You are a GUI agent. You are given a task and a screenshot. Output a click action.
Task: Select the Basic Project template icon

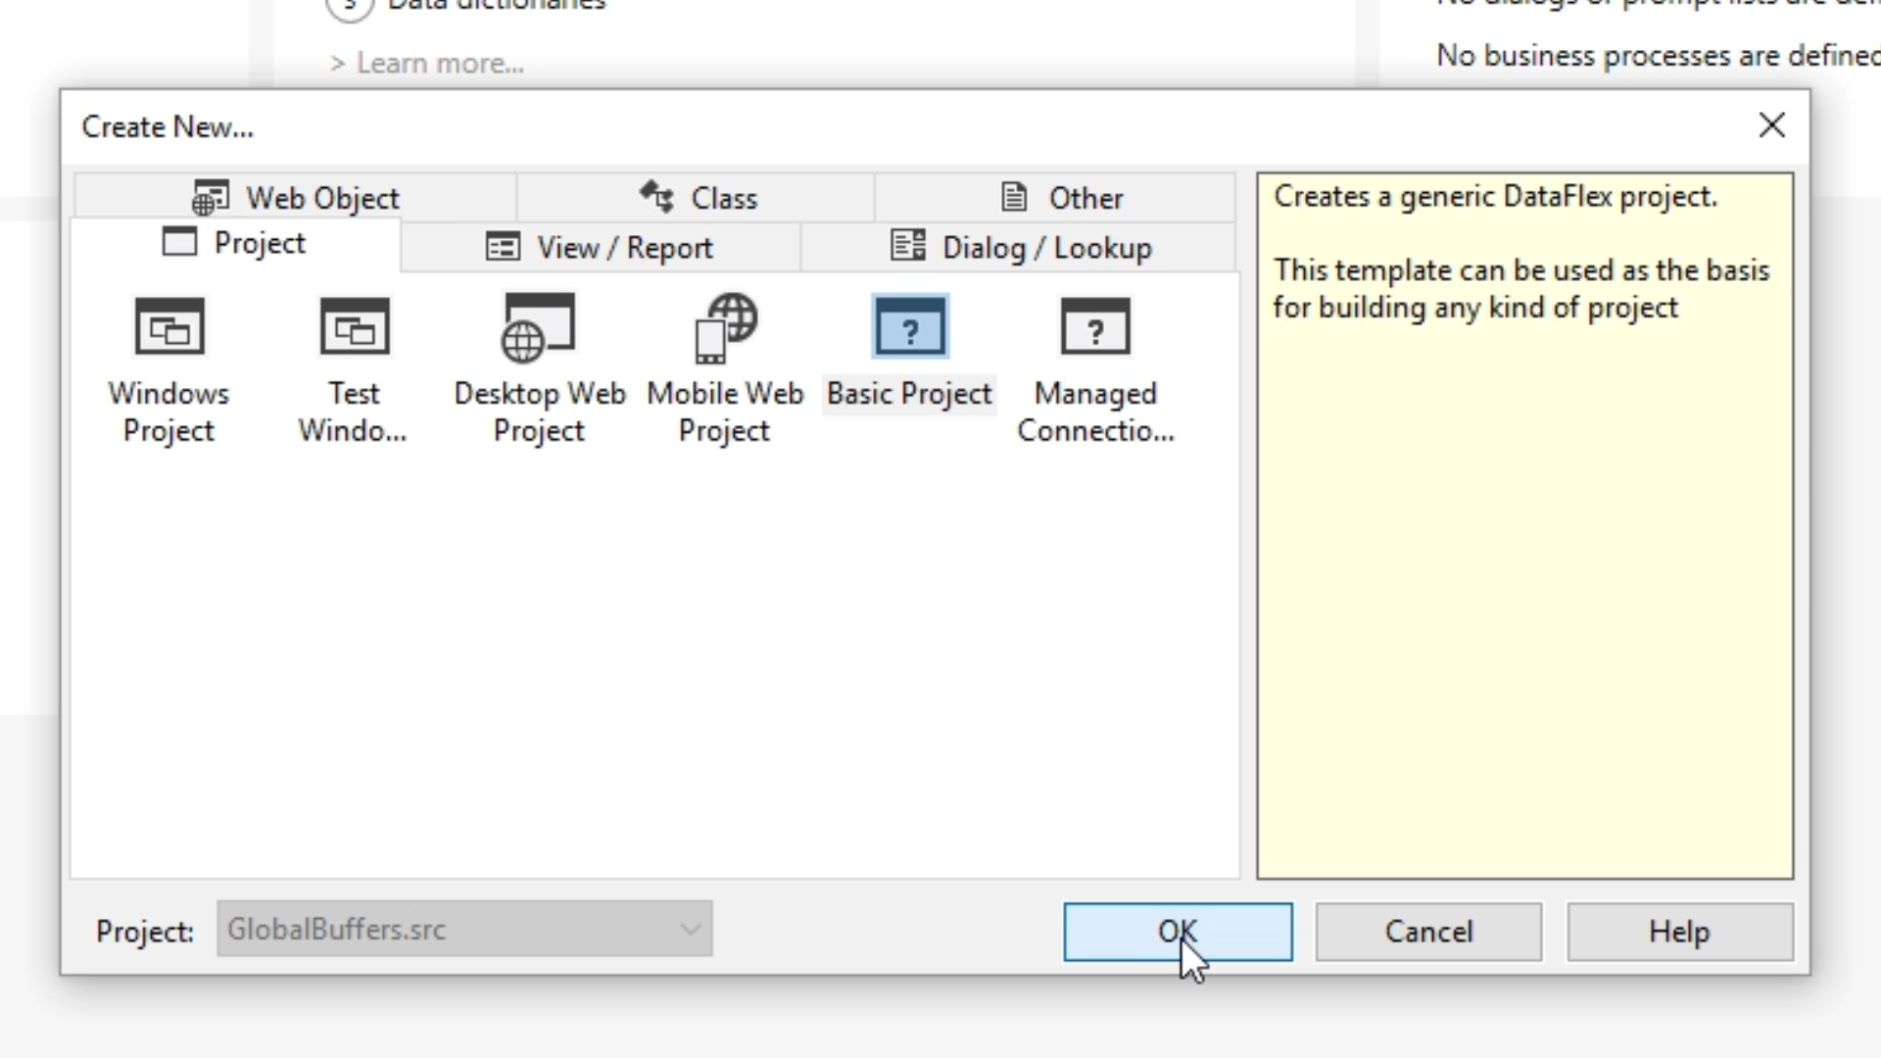point(909,327)
